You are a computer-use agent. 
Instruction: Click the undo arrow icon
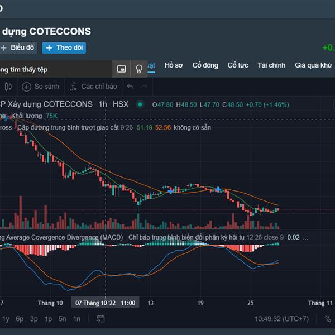click(130, 87)
